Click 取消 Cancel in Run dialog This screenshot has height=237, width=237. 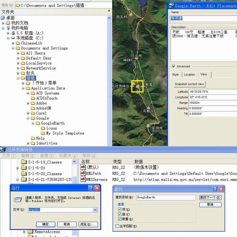point(67,224)
